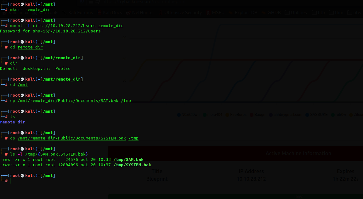Click the first "[/mnt/remote_dir]" prompt path

coord(62,58)
